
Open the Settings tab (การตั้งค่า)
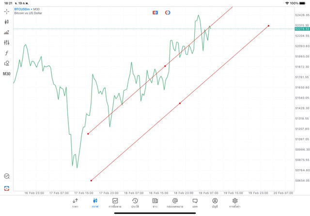click(x=235, y=202)
